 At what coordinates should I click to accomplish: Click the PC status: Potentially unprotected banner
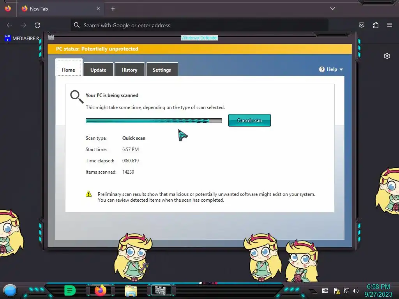200,49
